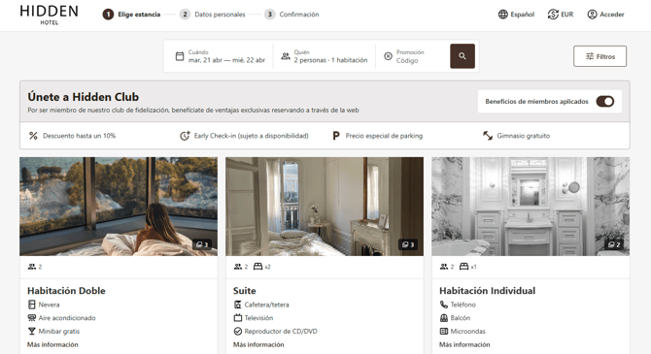This screenshot has height=354, width=651.
Task: Open Más información for Habitación Individual
Action: 464,344
